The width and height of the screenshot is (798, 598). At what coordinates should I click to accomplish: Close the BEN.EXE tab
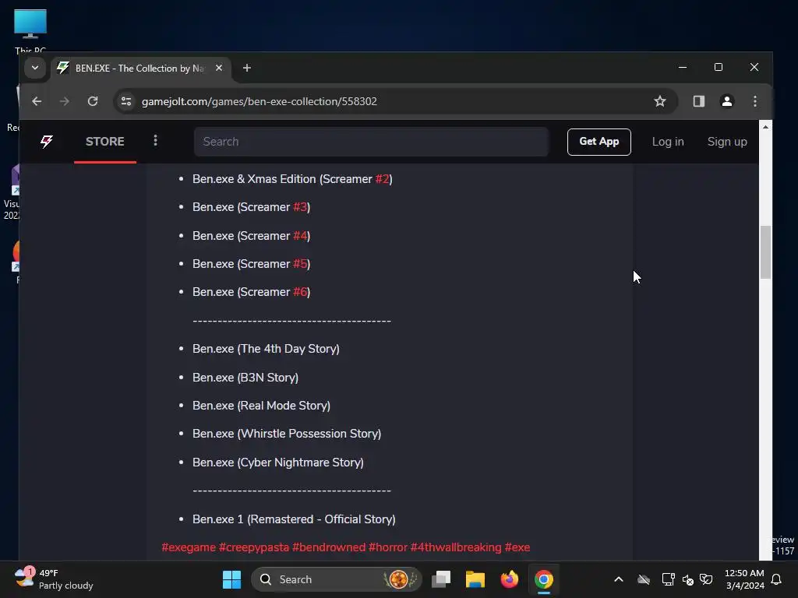[219, 68]
